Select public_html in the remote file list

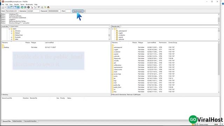coord(117,87)
